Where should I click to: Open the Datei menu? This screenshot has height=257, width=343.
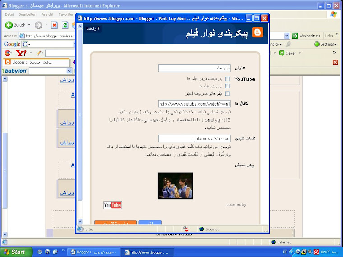(x=9, y=14)
